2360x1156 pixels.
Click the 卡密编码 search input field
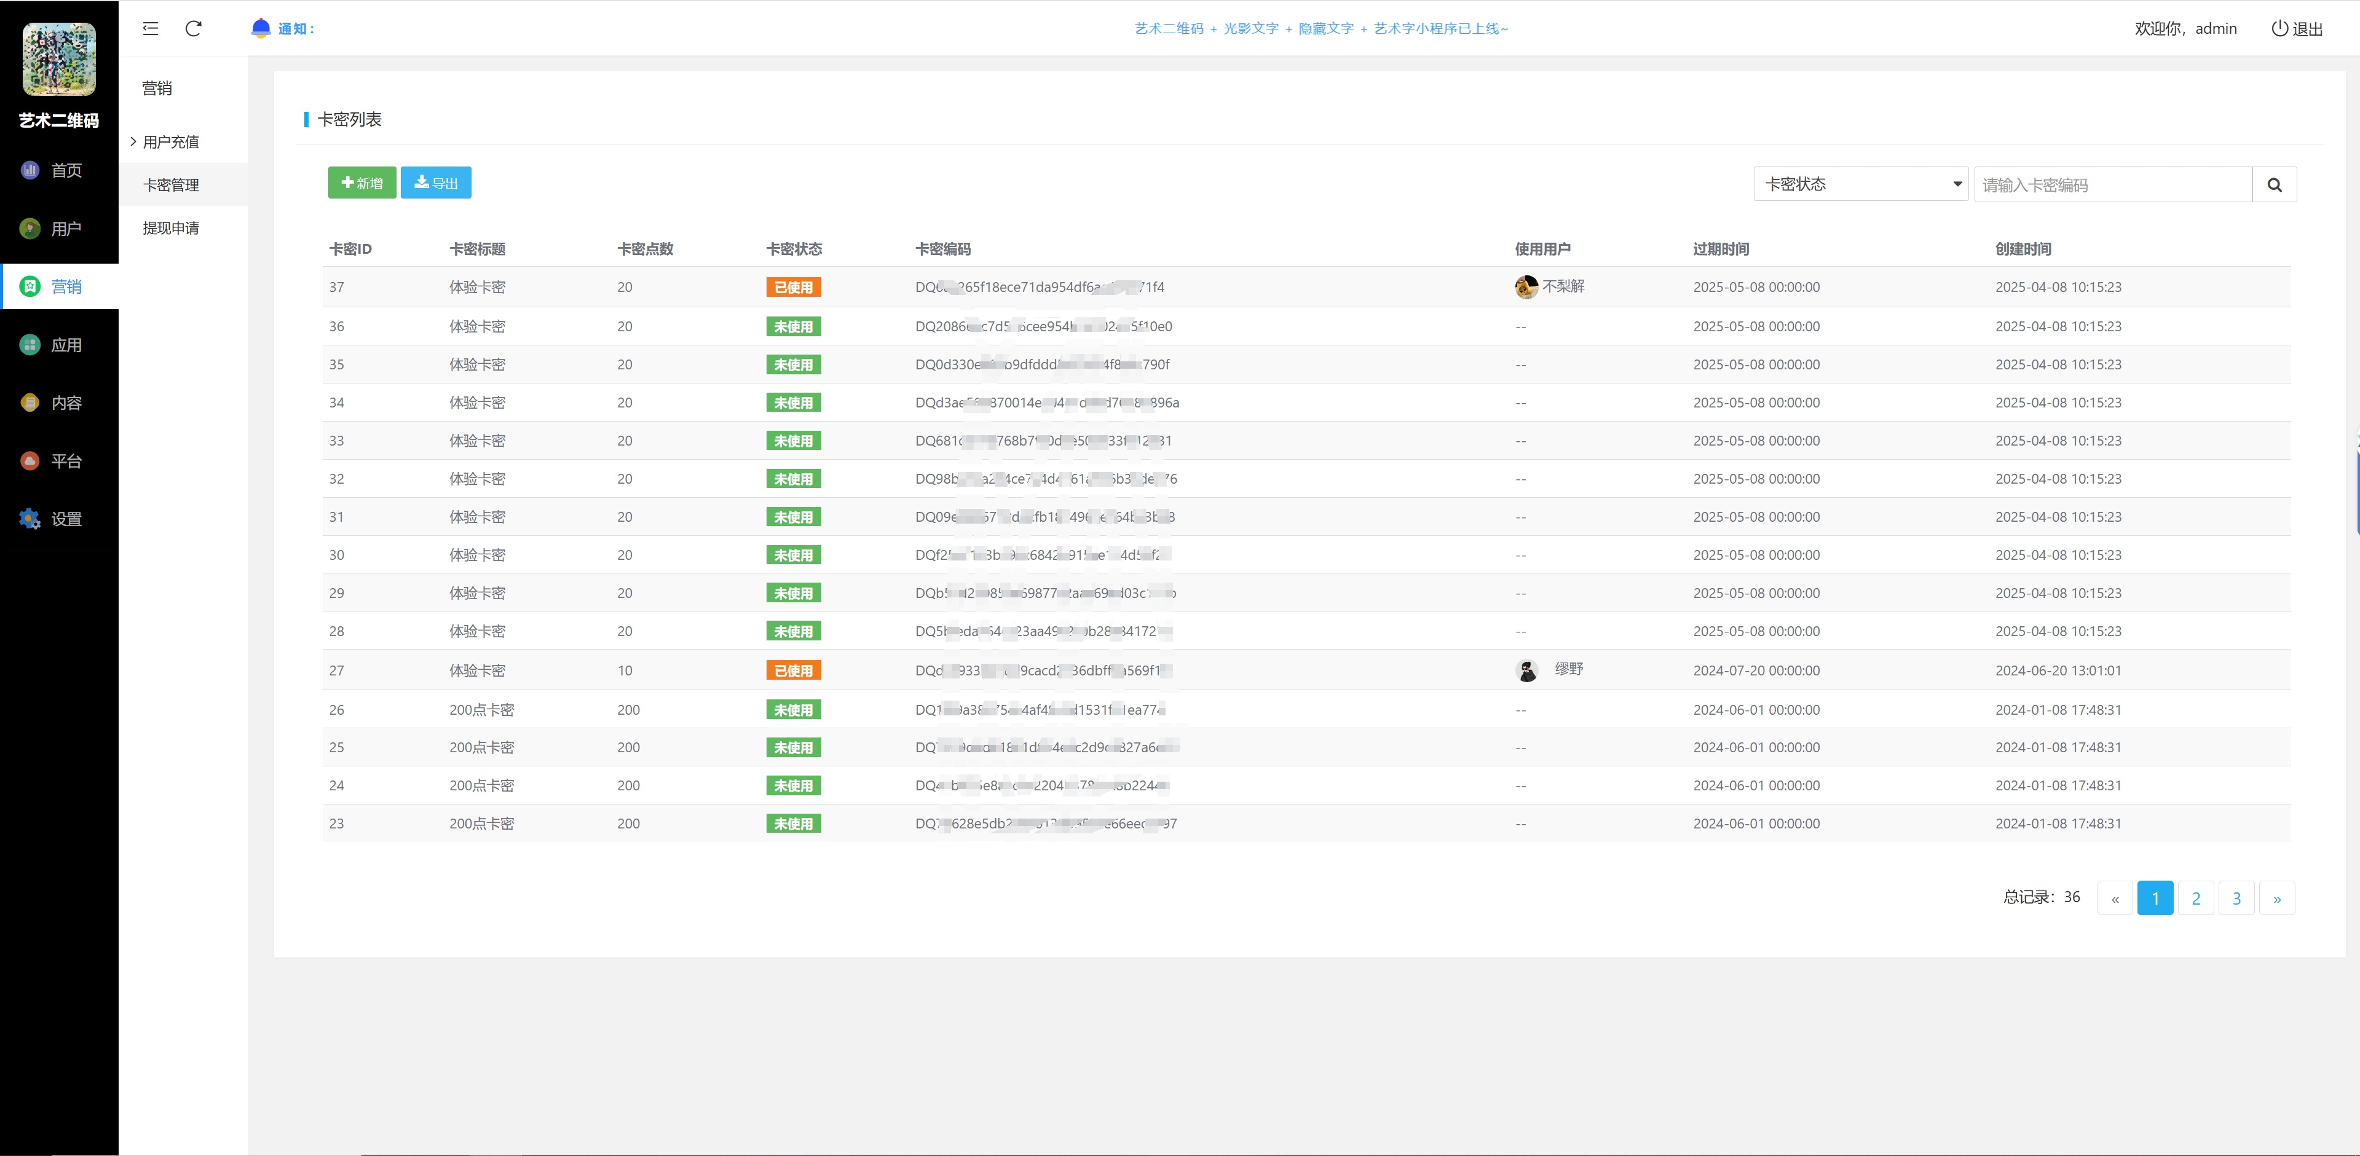2113,184
